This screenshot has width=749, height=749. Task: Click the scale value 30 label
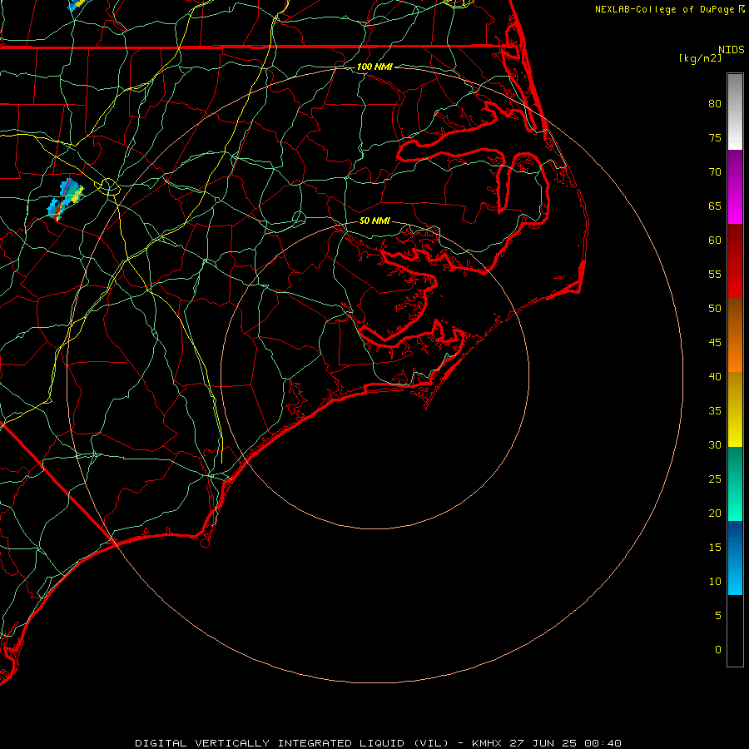click(x=715, y=445)
